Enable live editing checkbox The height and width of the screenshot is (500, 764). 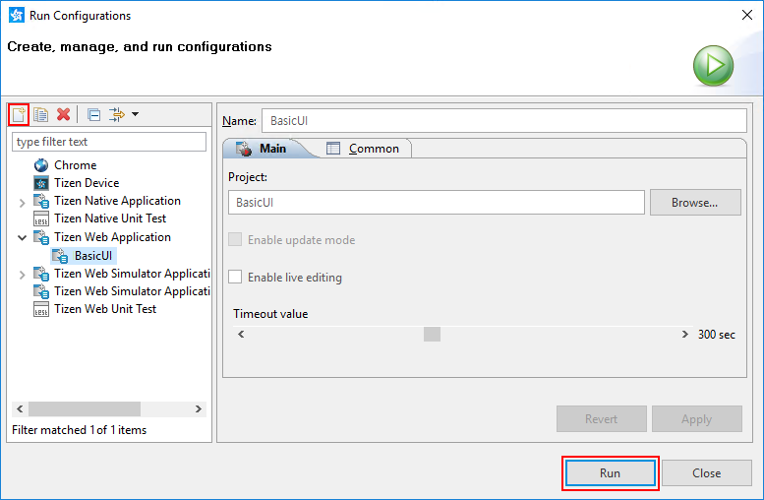[x=235, y=278]
